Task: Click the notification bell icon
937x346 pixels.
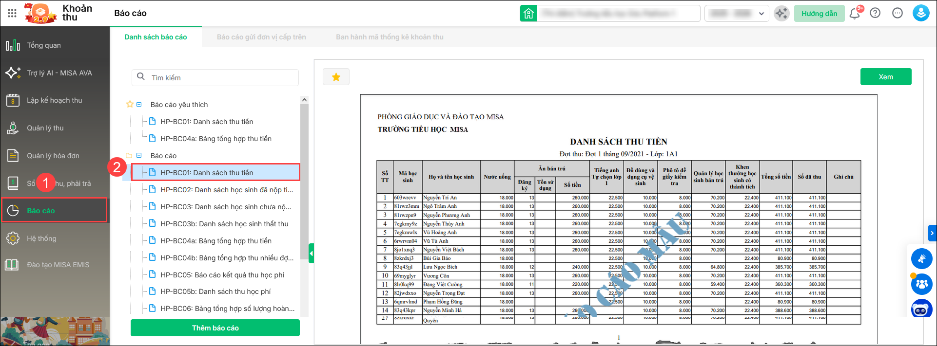Action: coord(855,14)
